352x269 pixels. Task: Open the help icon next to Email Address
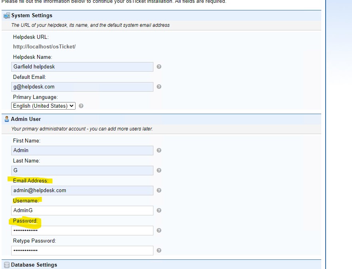[159, 190]
